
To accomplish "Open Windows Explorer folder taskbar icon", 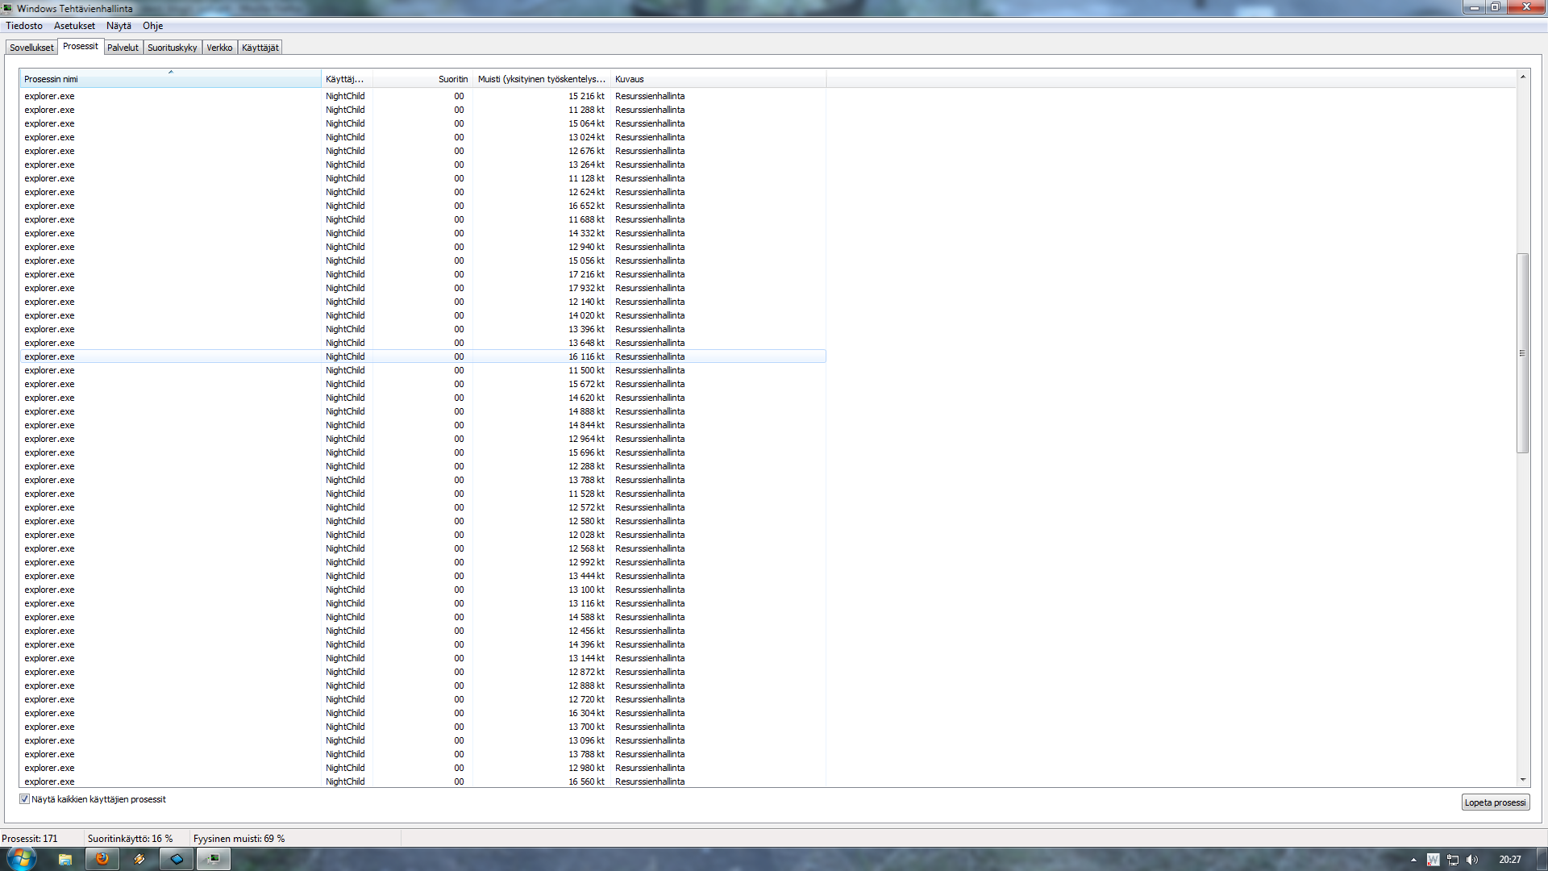I will (x=65, y=859).
